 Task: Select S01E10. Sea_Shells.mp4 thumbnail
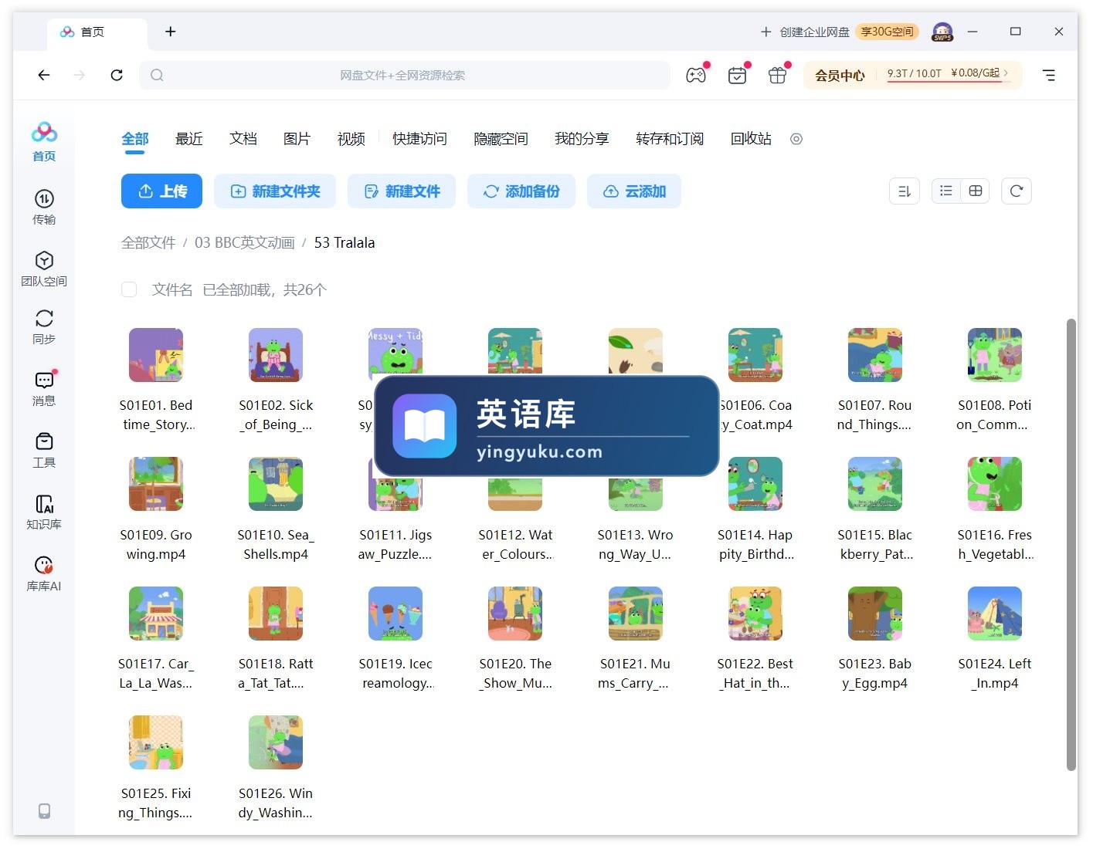coord(276,484)
